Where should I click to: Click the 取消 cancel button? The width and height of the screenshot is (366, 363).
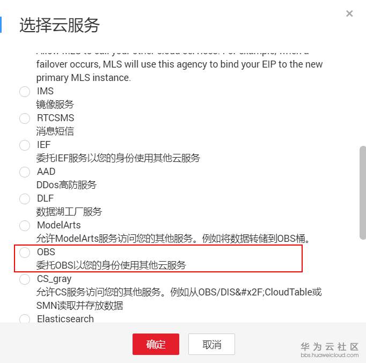[211, 344]
